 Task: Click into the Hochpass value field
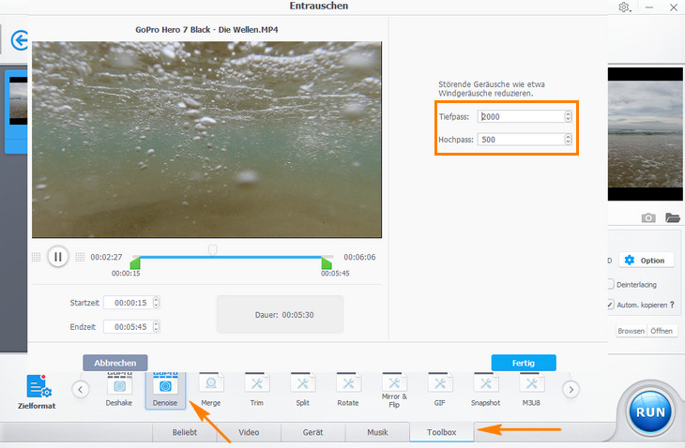click(521, 140)
